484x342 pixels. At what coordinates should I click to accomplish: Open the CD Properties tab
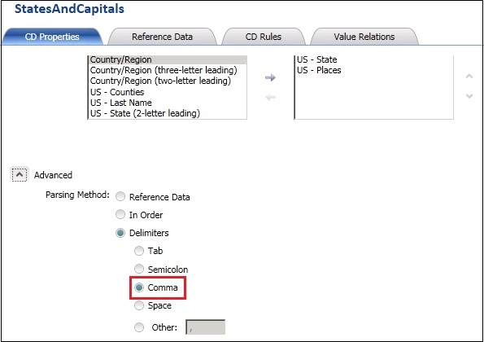click(x=52, y=37)
